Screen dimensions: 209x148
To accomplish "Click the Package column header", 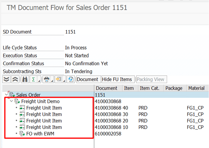I will pyautogui.click(x=175, y=88).
